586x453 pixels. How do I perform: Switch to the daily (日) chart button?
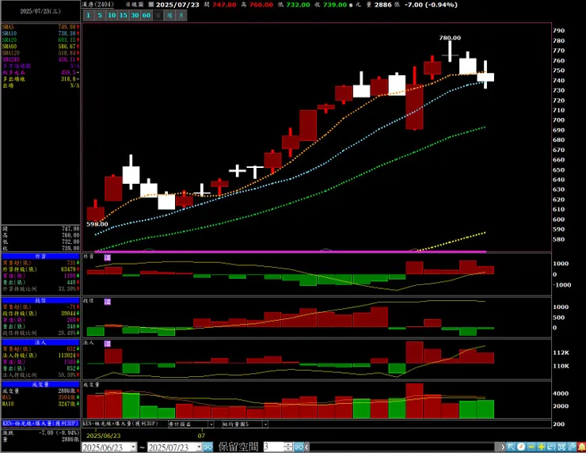(x=158, y=15)
